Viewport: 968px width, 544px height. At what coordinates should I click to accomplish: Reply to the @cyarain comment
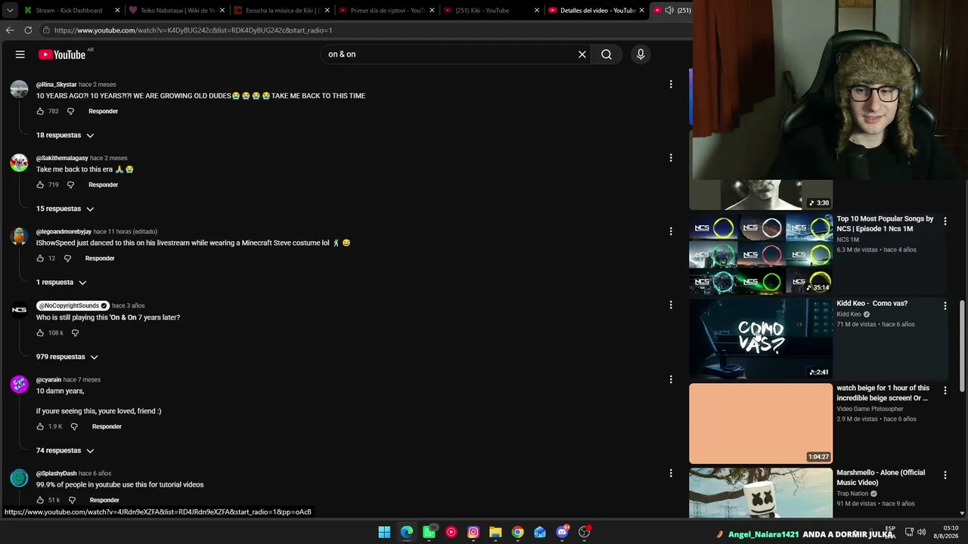click(x=107, y=426)
